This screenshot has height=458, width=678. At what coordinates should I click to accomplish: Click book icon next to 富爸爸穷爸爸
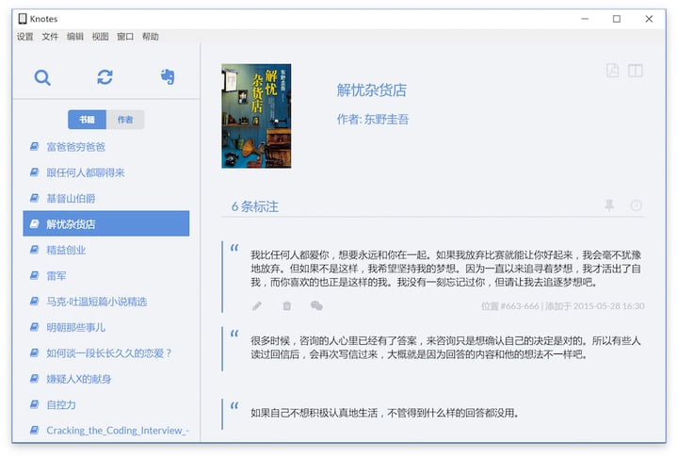[34, 146]
